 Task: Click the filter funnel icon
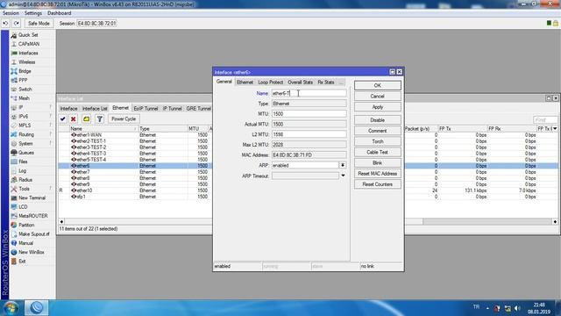(99, 119)
